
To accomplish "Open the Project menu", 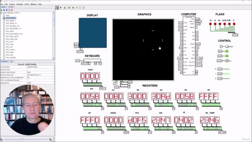I will [x=12, y=4].
